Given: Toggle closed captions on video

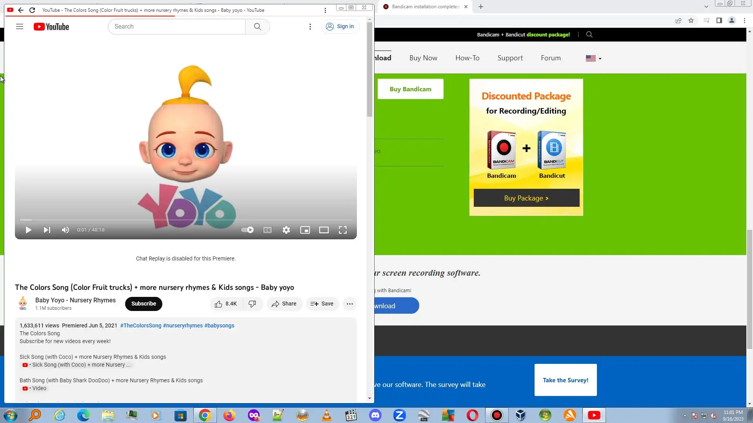Looking at the screenshot, I should [x=267, y=230].
